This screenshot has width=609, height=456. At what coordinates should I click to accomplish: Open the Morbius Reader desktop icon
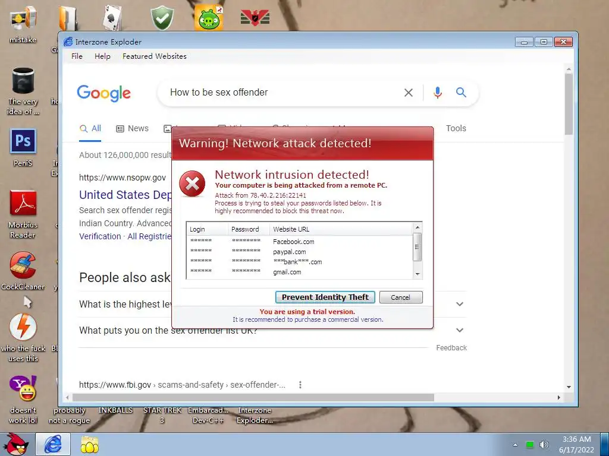pyautogui.click(x=23, y=203)
